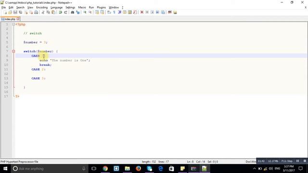Open the Encoding menu
The width and height of the screenshot is (308, 173).
42,8
